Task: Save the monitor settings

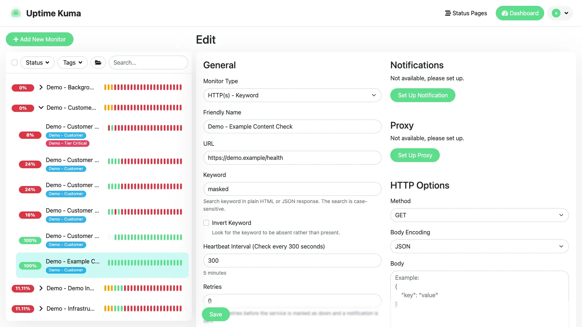Action: point(216,314)
